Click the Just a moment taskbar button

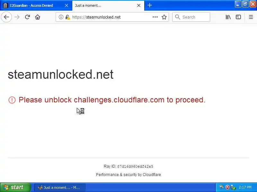click(x=60, y=188)
